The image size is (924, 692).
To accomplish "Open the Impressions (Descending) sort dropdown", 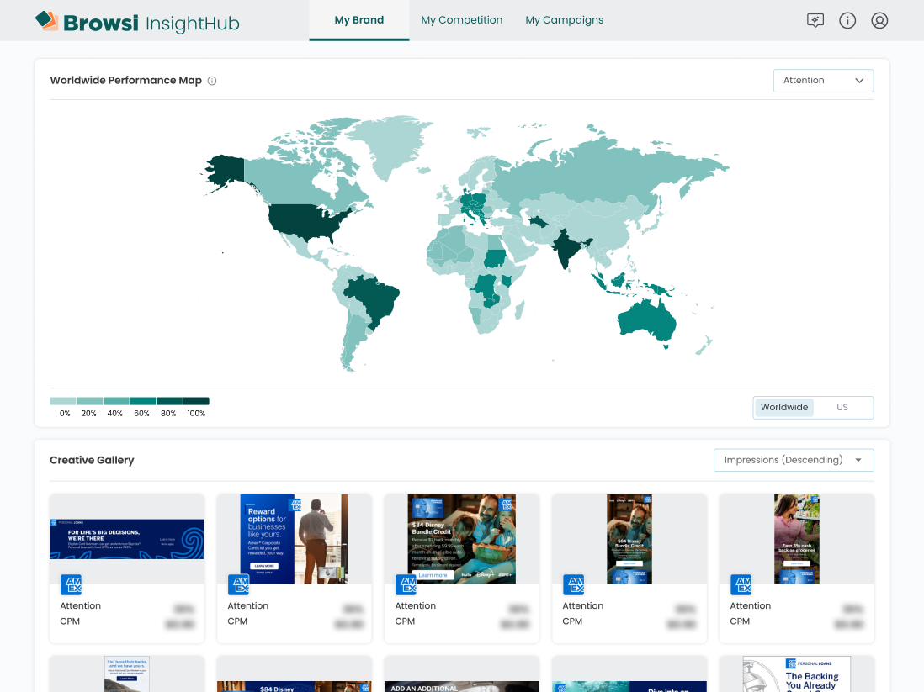I will (794, 460).
